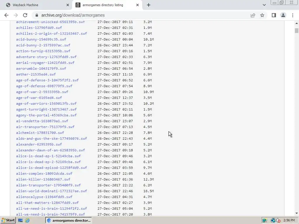Screen dimensions: 299x224
Task: Open age-of-defense-698779f9.swf link
Action: pyautogui.click(x=44, y=86)
